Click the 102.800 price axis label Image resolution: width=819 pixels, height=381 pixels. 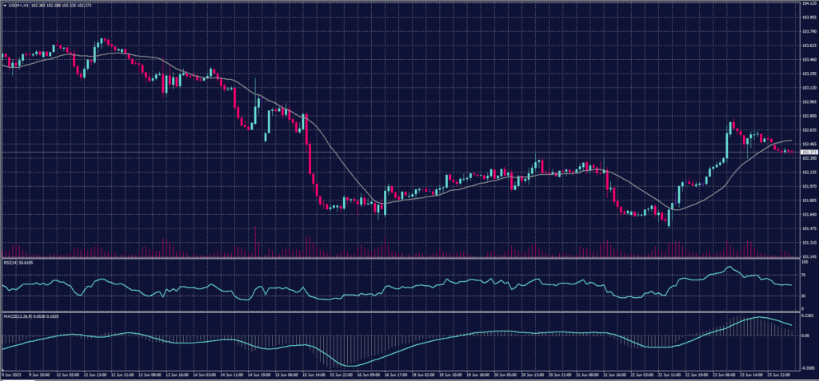809,116
